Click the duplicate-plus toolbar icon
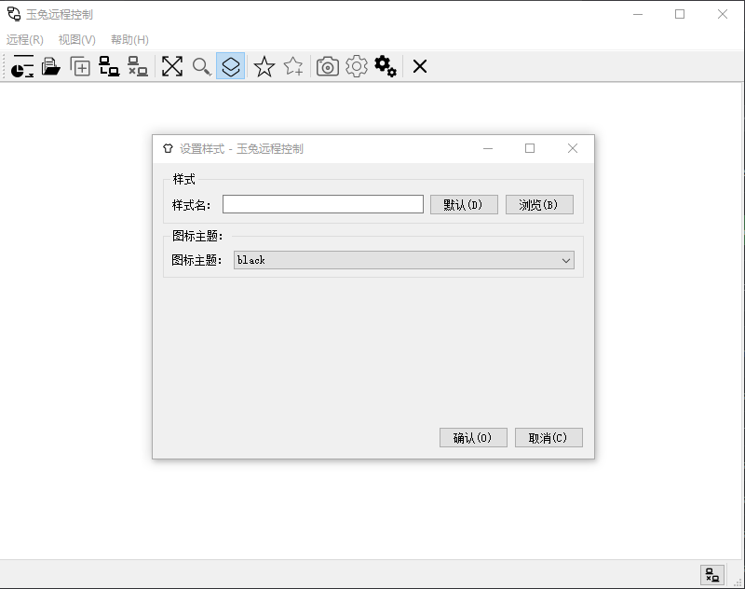 [81, 66]
